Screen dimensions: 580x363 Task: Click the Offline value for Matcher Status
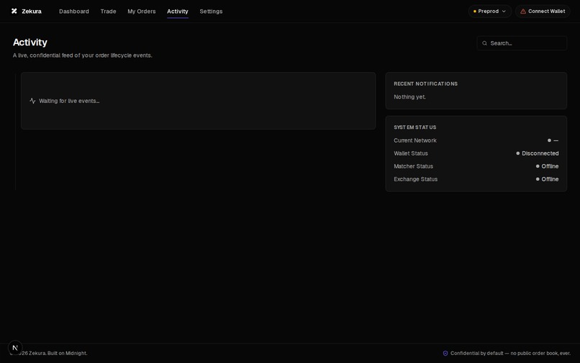pyautogui.click(x=550, y=166)
